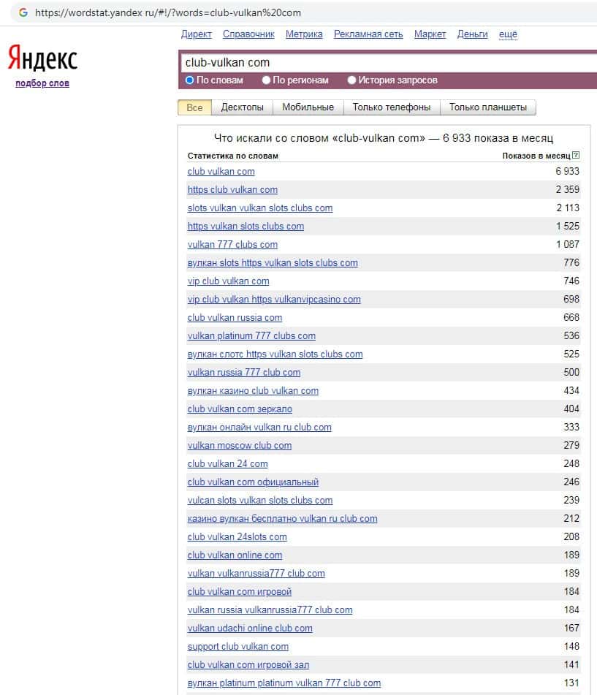
Task: Click the search field with club-vulkan com
Action: pos(388,63)
